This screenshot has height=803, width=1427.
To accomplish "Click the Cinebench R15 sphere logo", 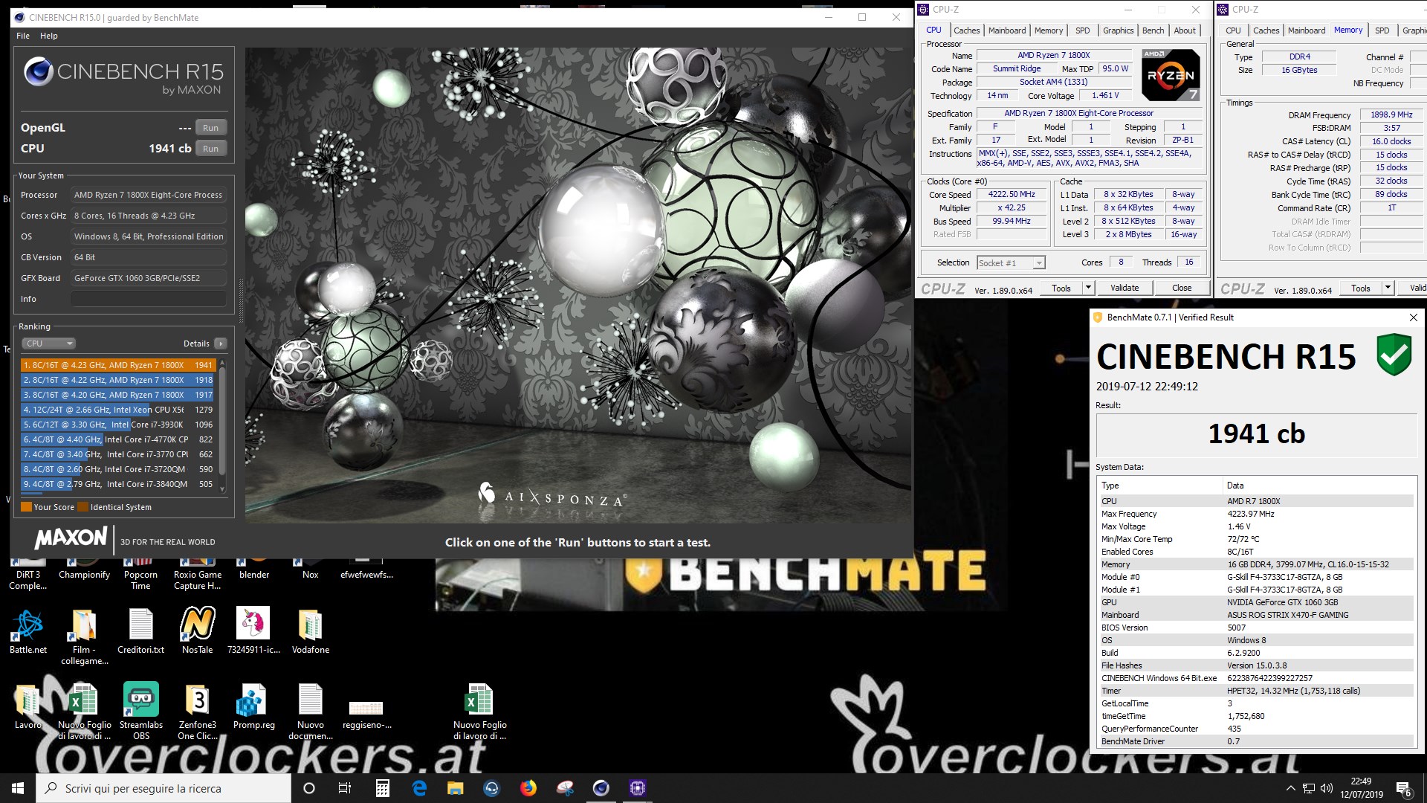I will (x=38, y=72).
